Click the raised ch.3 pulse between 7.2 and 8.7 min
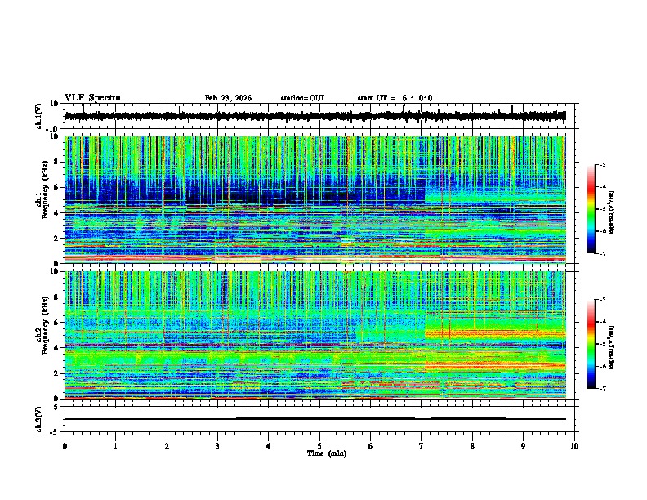Image resolution: width=647 pixels, height=500 pixels. coord(469,417)
